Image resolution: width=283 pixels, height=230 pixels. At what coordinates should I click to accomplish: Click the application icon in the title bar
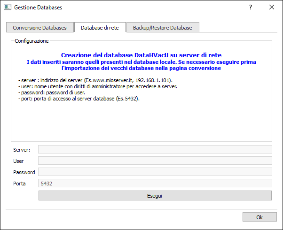(x=8, y=8)
